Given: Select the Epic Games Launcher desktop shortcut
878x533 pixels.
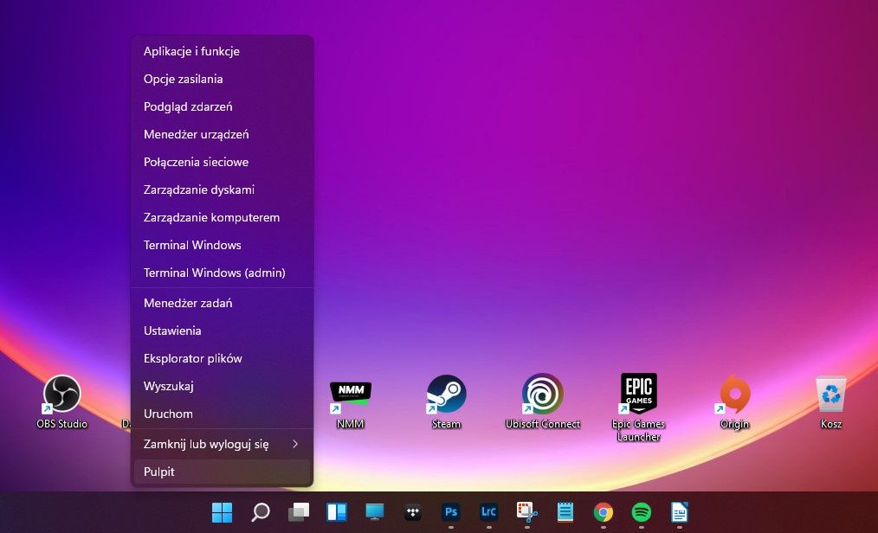Looking at the screenshot, I should (x=638, y=408).
